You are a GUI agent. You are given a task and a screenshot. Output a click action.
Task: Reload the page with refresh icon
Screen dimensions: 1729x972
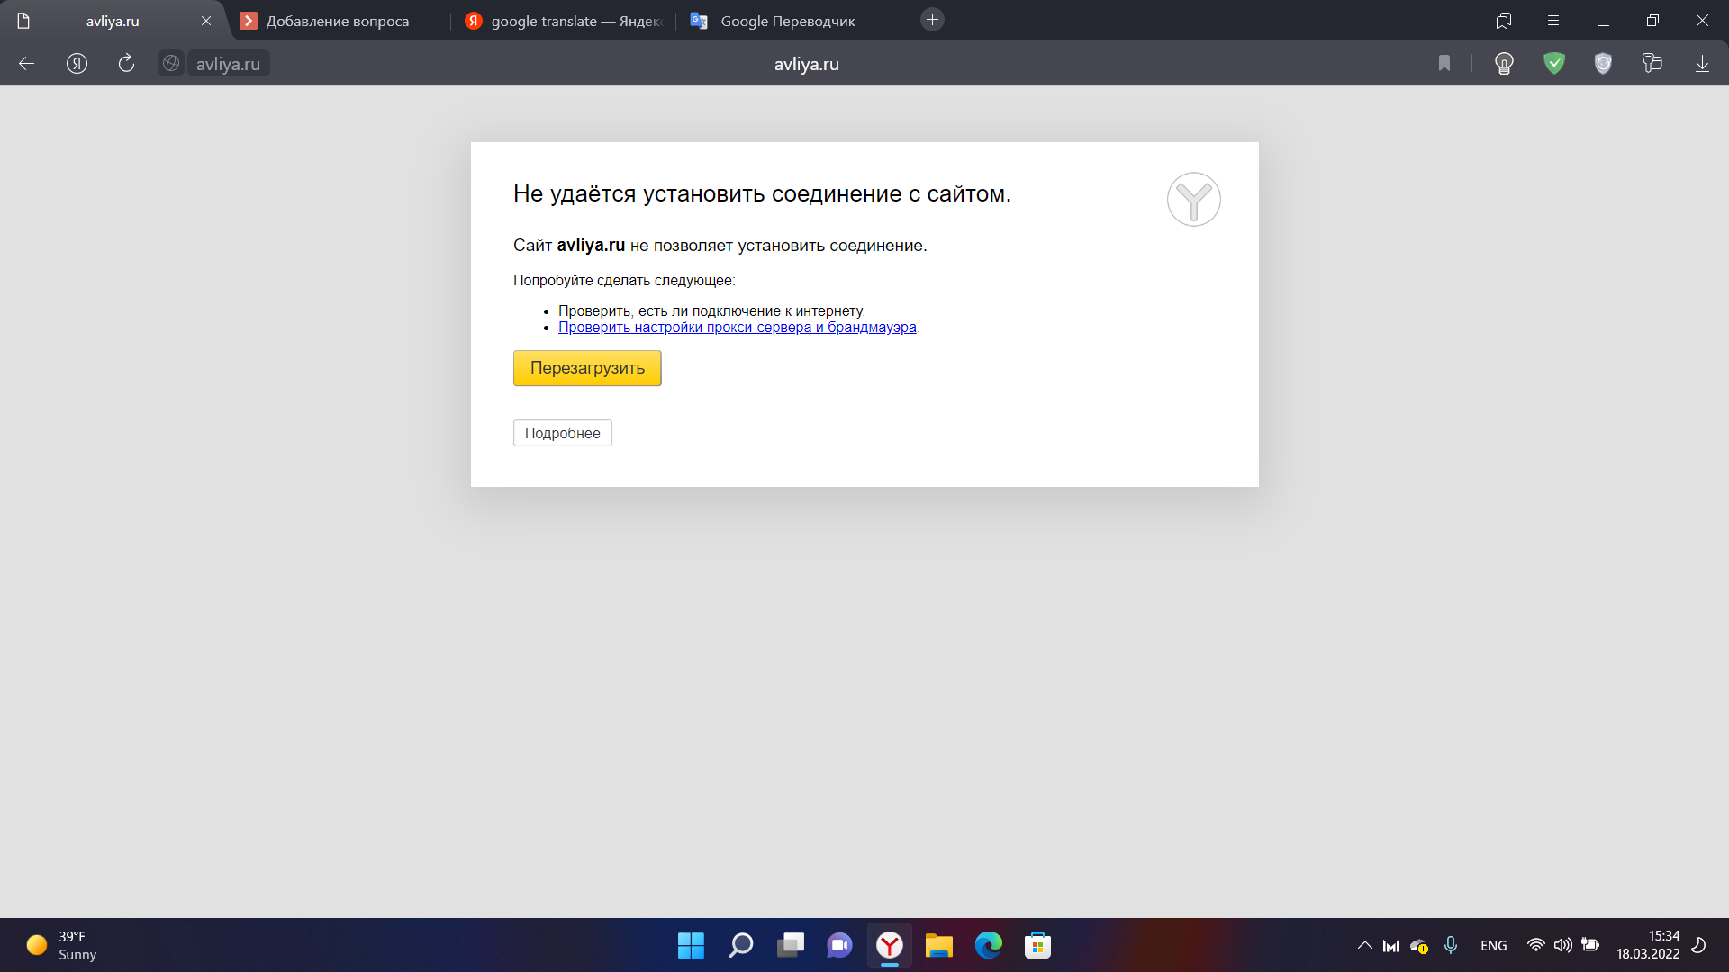tap(126, 63)
